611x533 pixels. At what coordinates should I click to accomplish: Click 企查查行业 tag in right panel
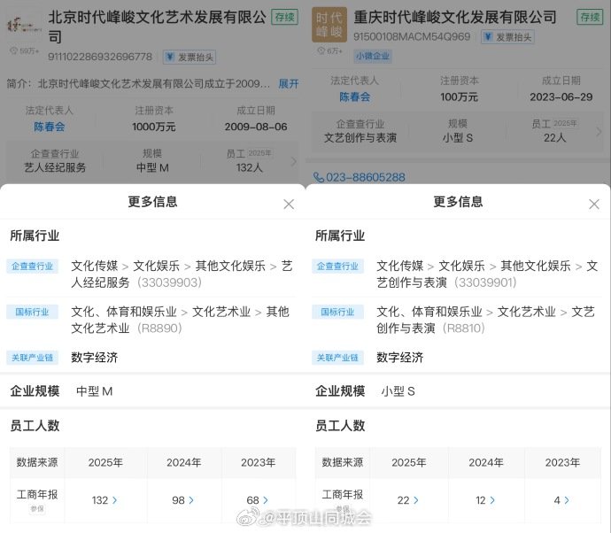point(338,266)
